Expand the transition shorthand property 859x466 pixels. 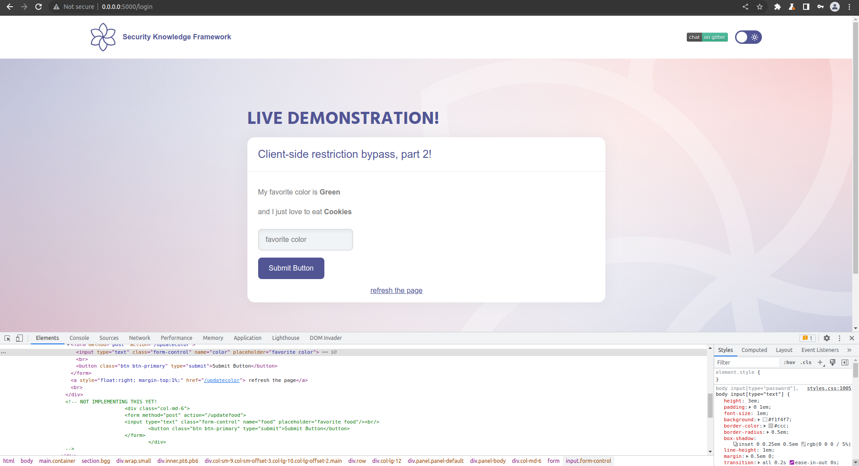click(x=759, y=462)
